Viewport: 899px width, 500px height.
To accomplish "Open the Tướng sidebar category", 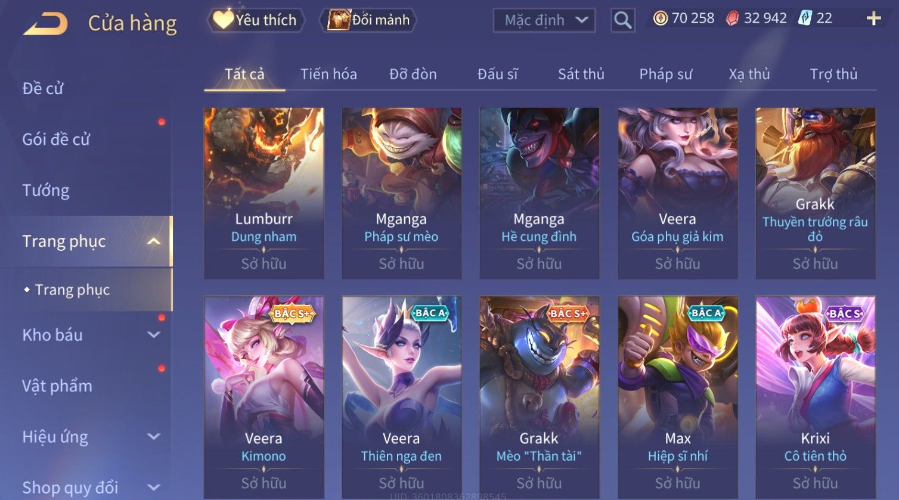I will tap(46, 190).
